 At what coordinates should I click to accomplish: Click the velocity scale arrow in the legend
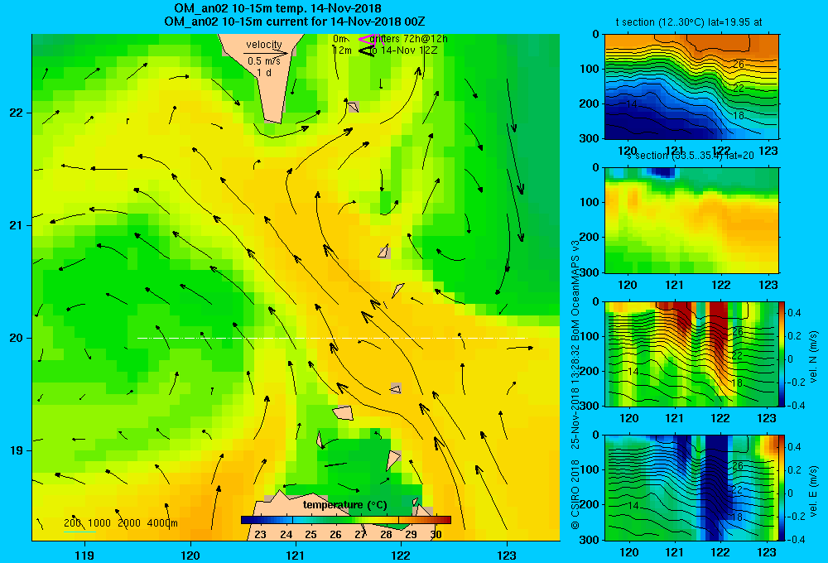266,53
